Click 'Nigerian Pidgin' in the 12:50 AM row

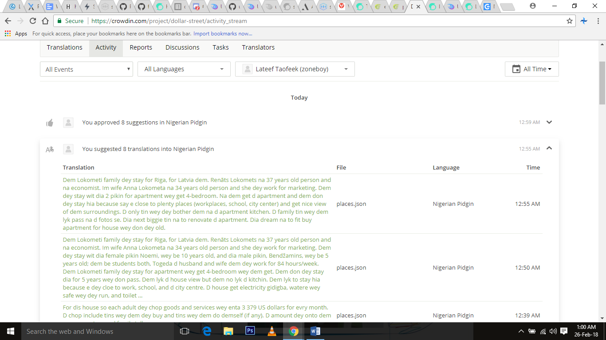453,268
